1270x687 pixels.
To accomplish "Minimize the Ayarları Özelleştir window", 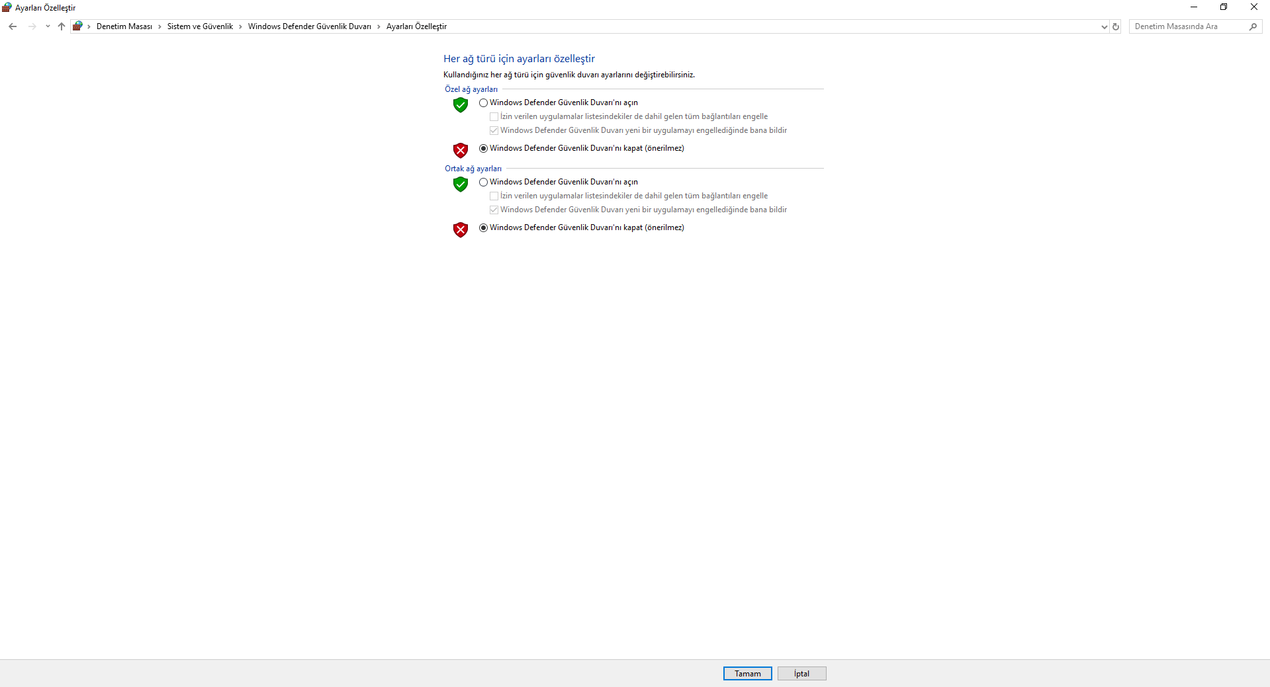I will (1194, 7).
